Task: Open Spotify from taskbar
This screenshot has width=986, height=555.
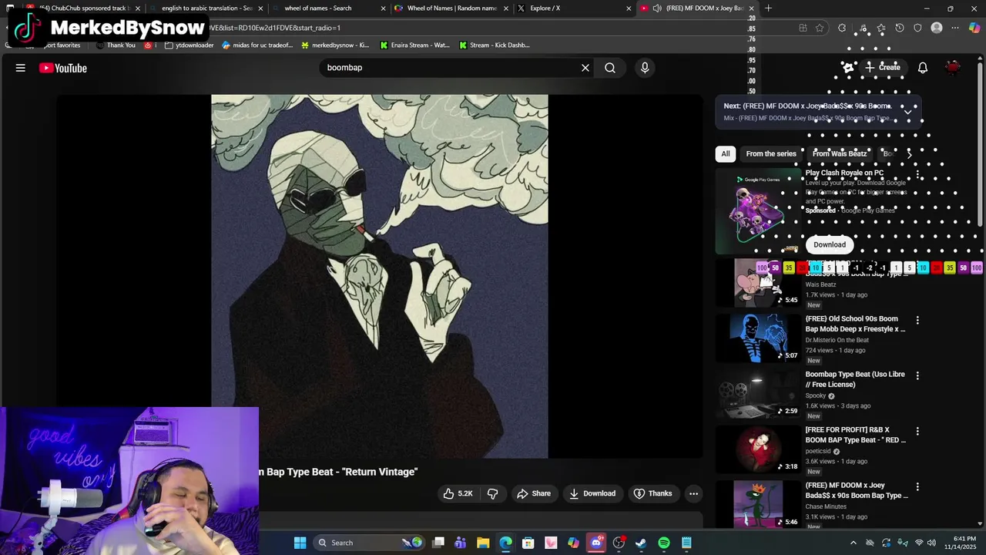Action: click(x=664, y=543)
